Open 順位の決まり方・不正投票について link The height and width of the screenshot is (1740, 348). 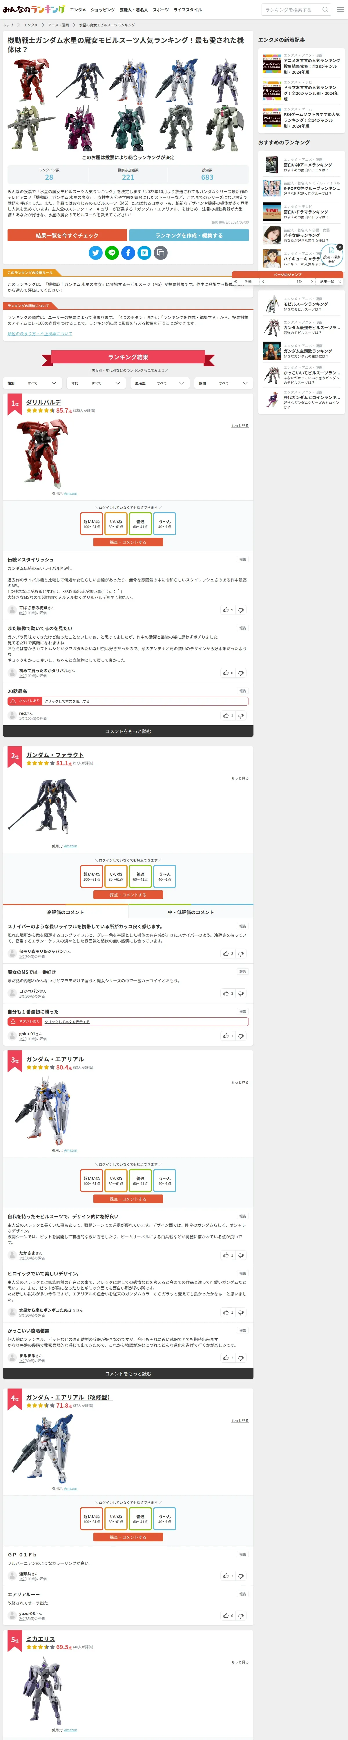(40, 334)
